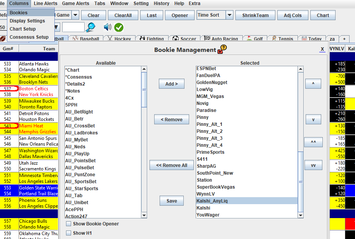Click the ShrinkTeam button
This screenshot has width=355, height=239.
click(x=256, y=15)
